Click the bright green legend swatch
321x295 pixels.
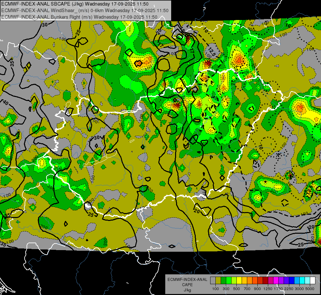pyautogui.click(x=229, y=280)
